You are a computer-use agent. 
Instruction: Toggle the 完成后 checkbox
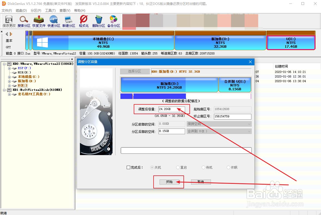(128, 168)
